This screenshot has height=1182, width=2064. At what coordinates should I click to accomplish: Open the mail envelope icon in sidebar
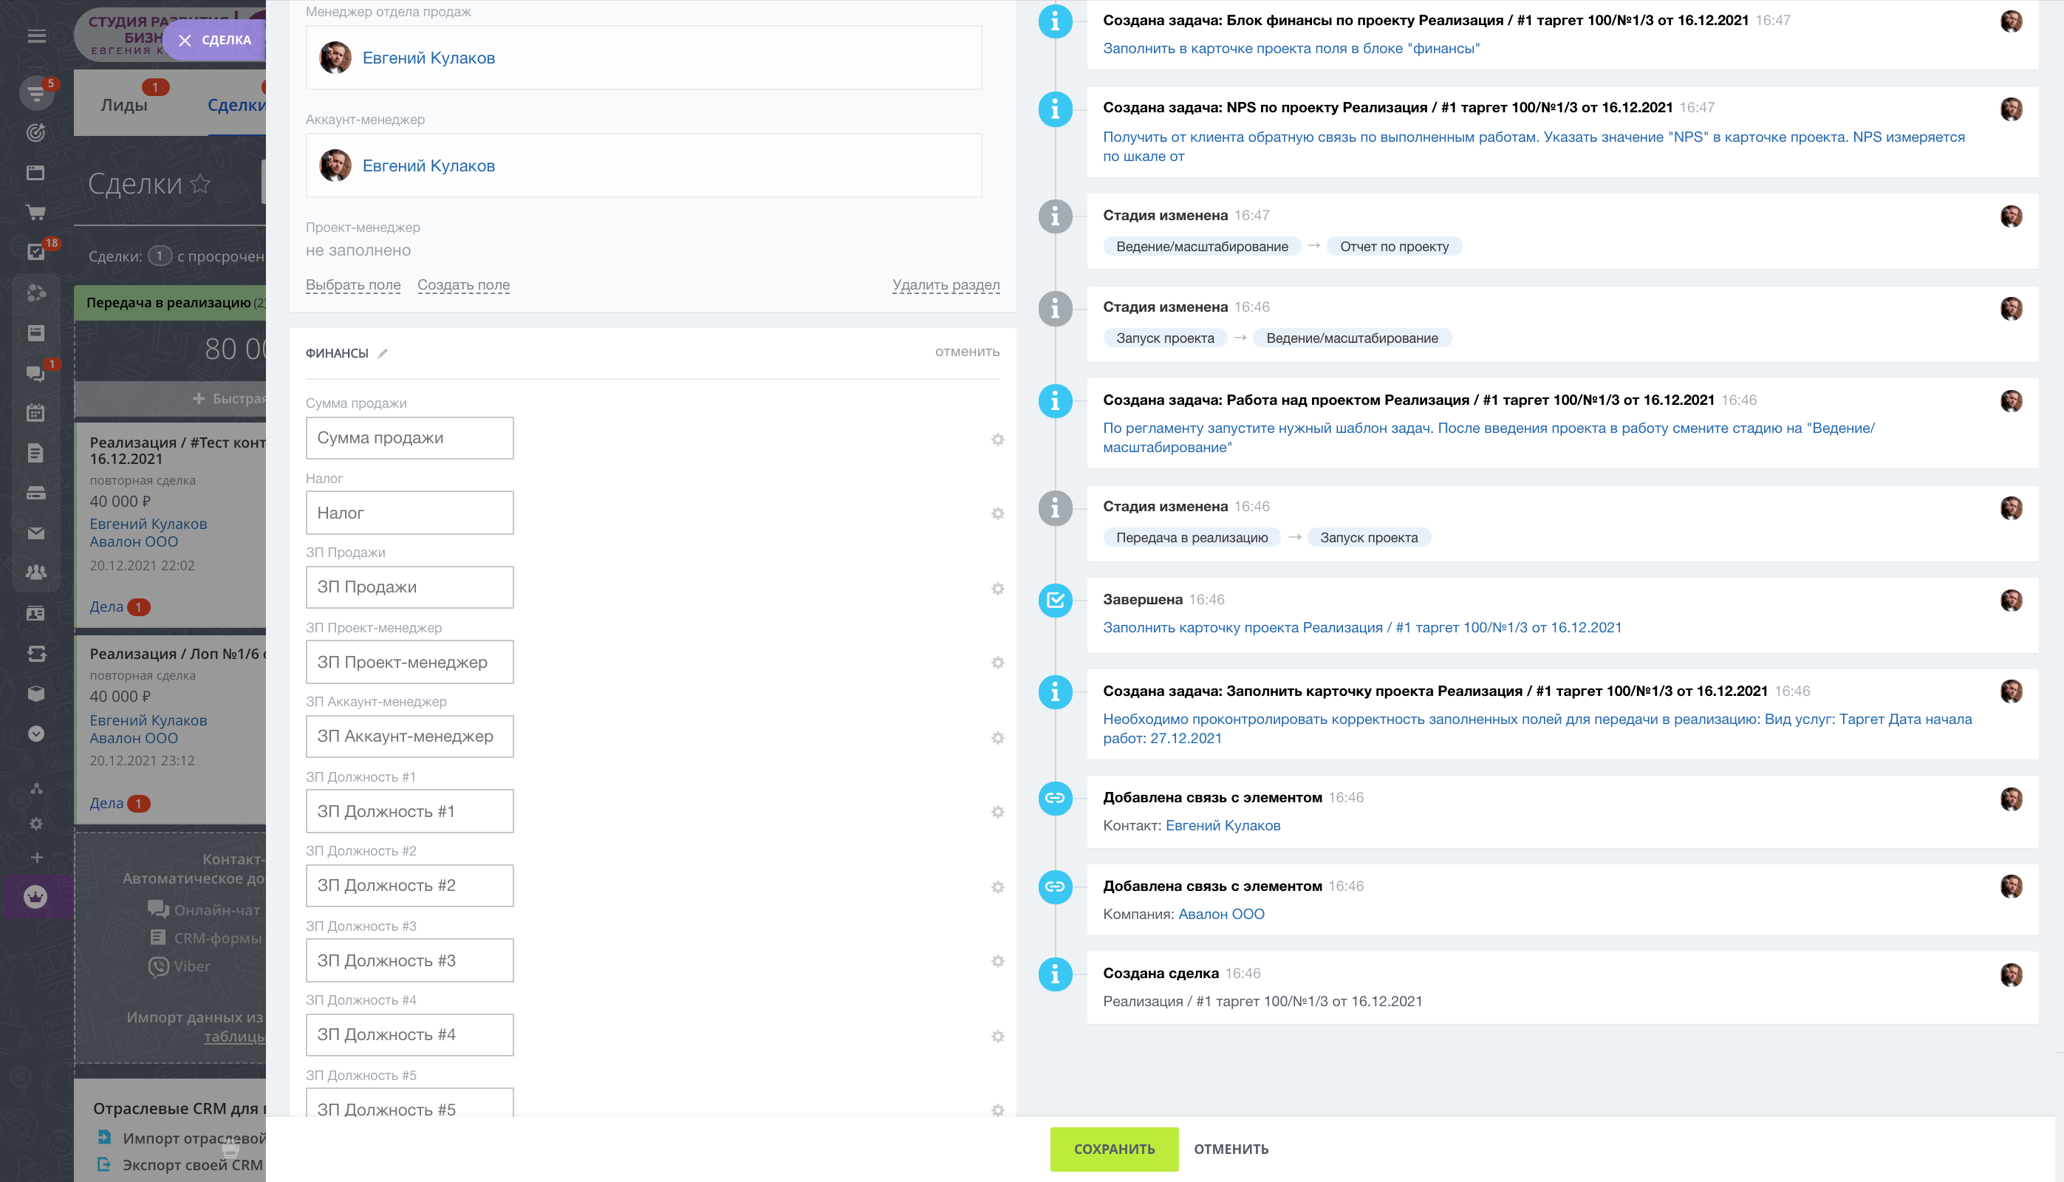point(35,533)
